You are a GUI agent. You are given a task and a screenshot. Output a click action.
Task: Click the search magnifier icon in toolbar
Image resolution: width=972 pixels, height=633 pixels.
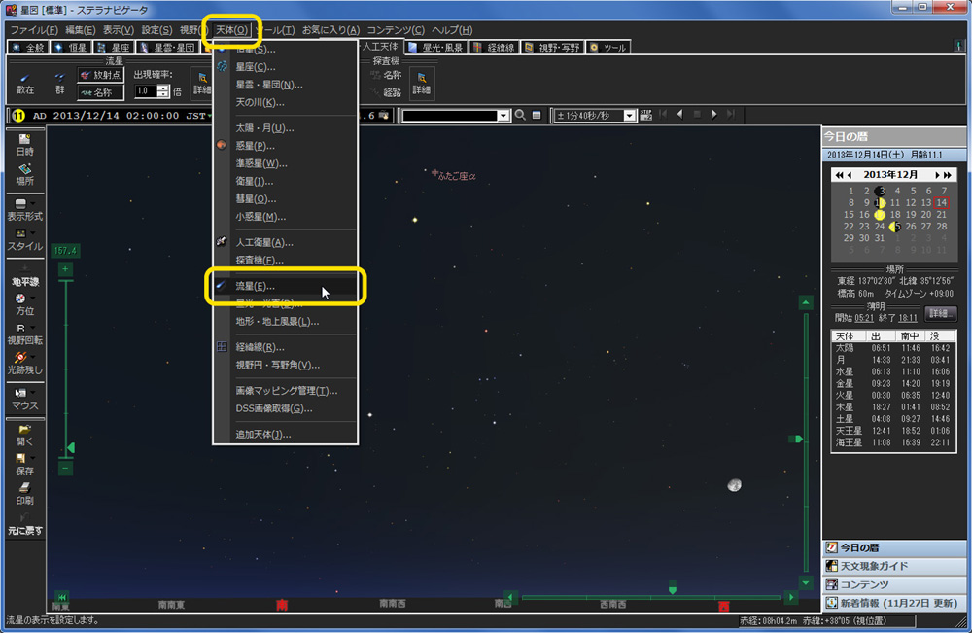click(x=521, y=115)
